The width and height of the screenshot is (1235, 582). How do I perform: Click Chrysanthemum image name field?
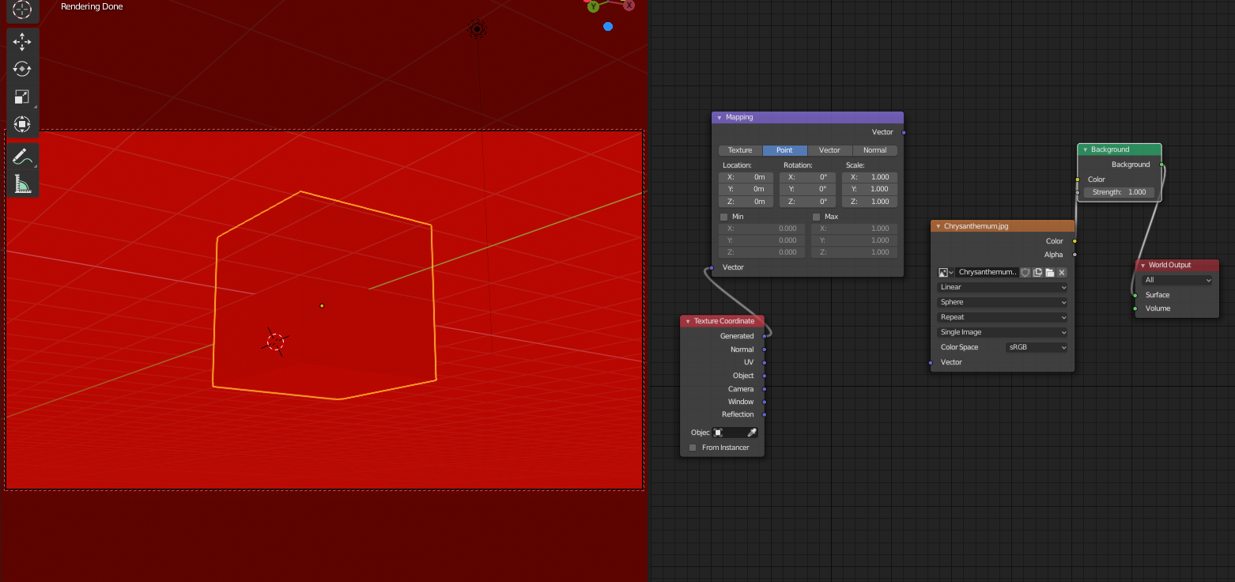[x=987, y=272]
